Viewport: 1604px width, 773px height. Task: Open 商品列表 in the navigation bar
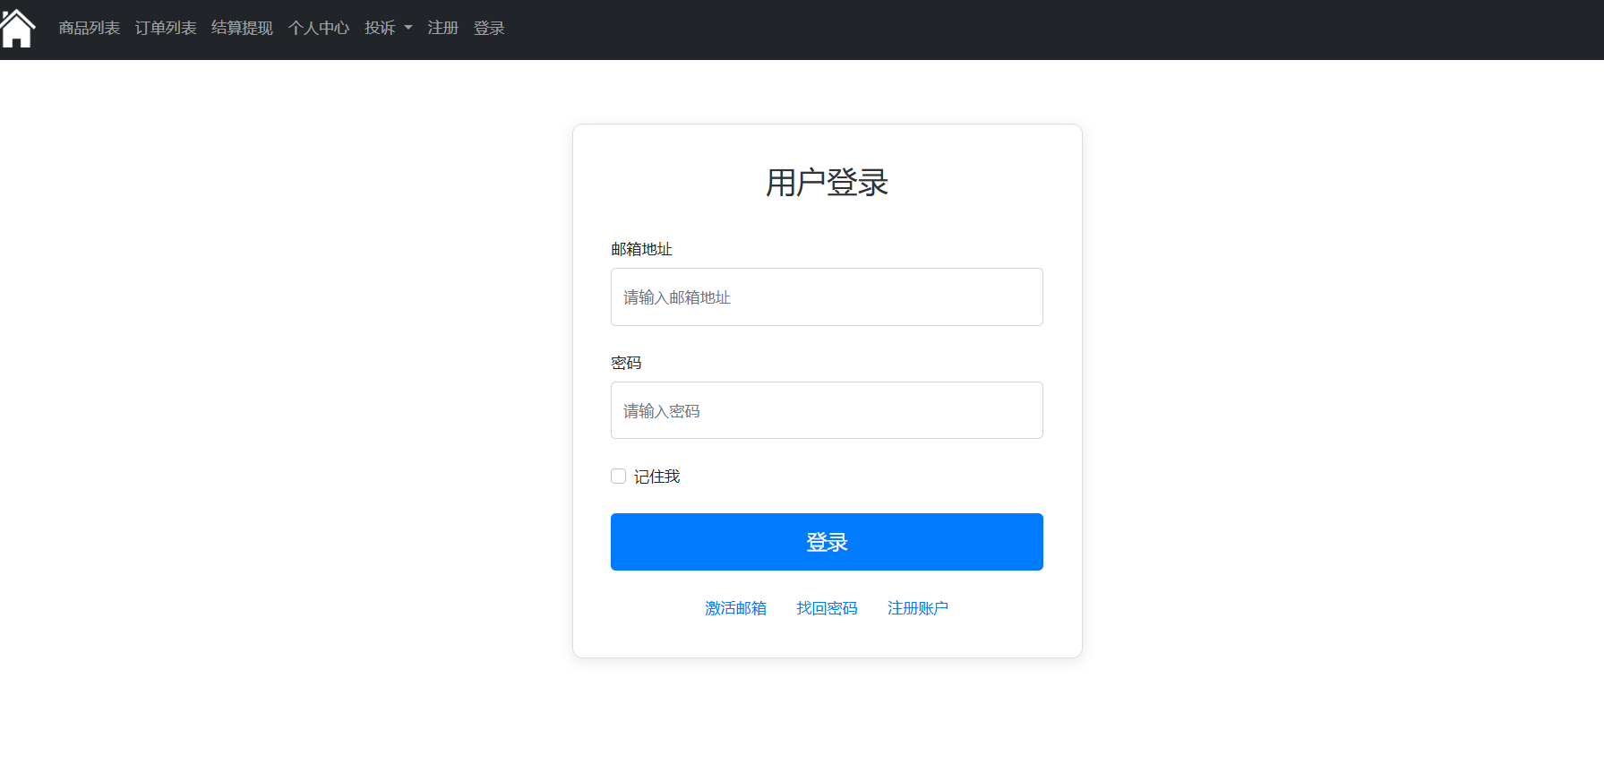click(90, 29)
